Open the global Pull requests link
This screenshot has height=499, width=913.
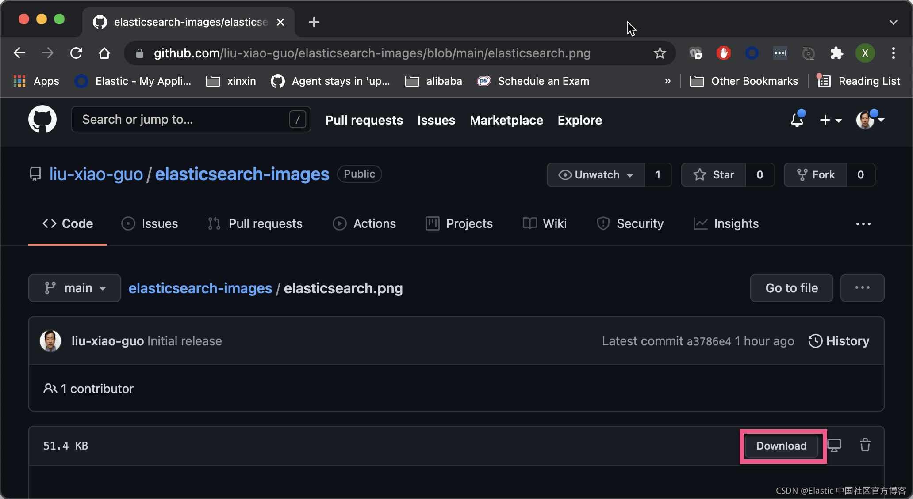pos(364,120)
